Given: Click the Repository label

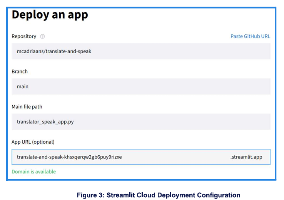Looking at the screenshot, I should tap(24, 37).
